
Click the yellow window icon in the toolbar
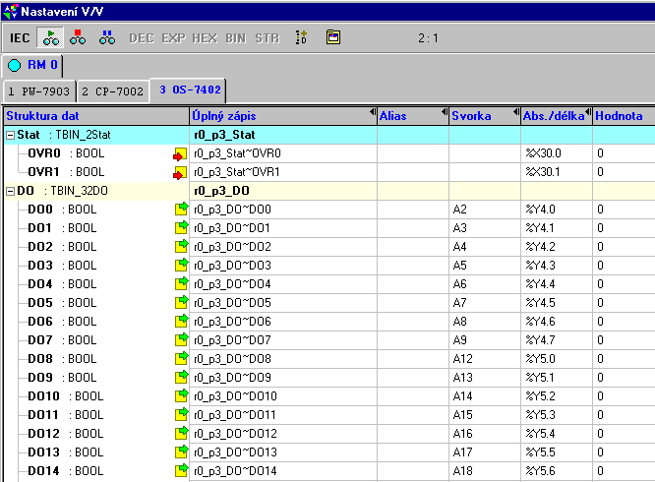[x=333, y=37]
